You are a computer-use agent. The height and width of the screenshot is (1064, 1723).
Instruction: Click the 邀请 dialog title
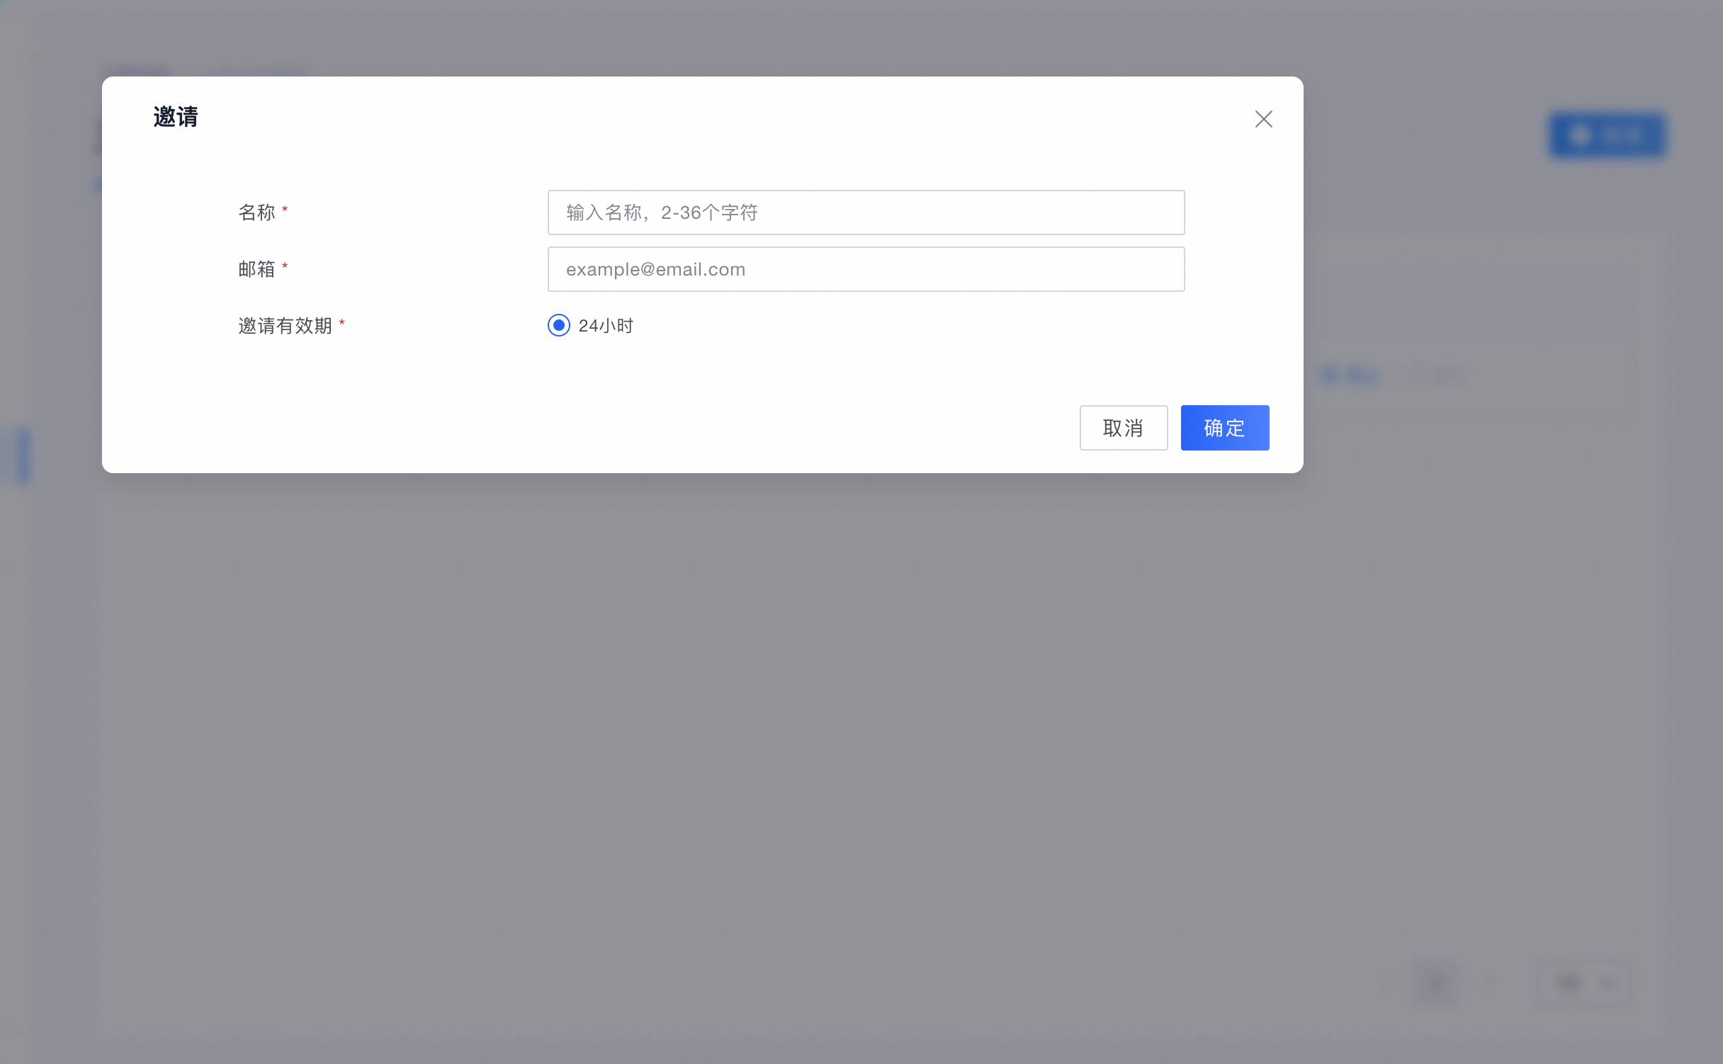(176, 117)
